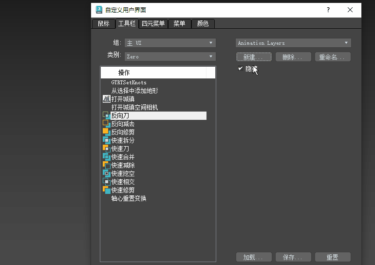Click the 加载... button
375x265 pixels.
click(x=253, y=257)
